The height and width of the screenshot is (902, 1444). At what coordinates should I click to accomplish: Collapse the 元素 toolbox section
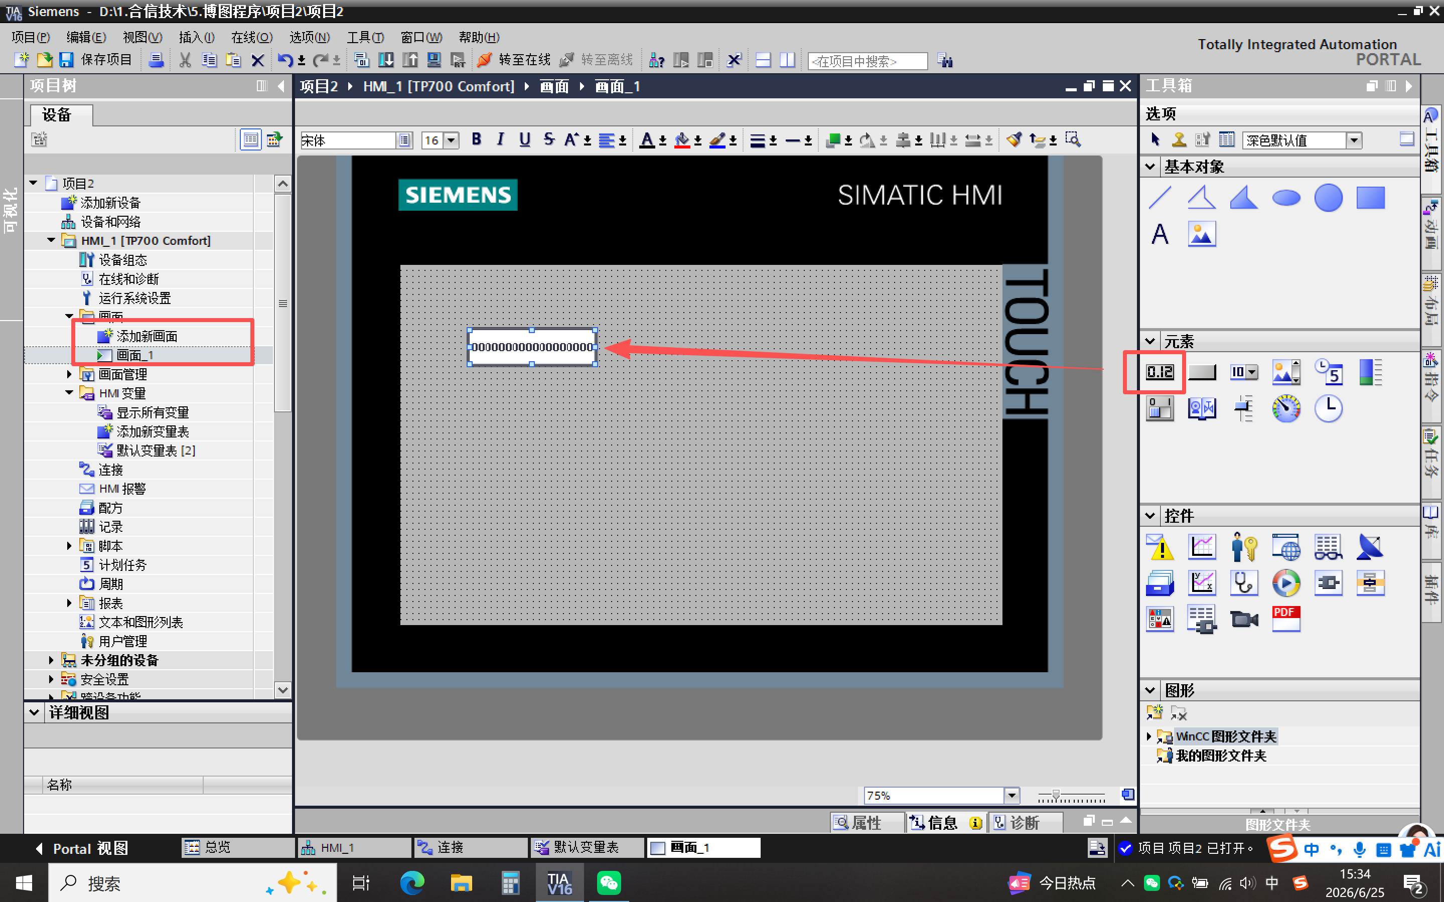click(1150, 341)
